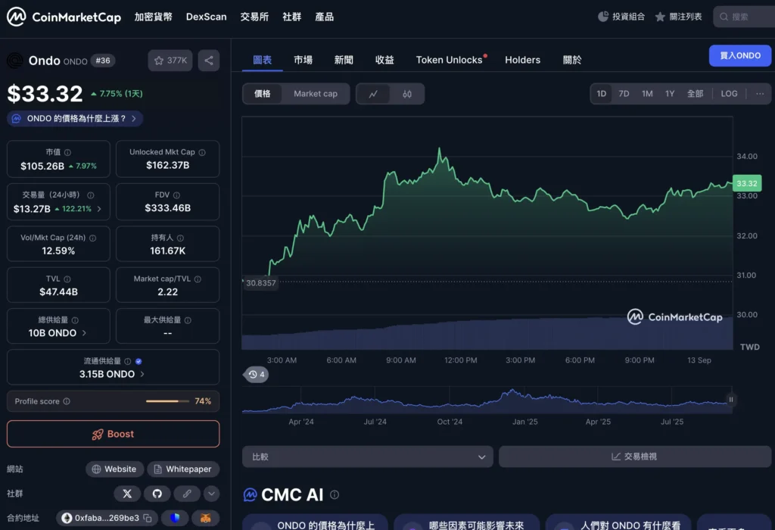
Task: Click info icon next to 持有人
Action: [180, 238]
